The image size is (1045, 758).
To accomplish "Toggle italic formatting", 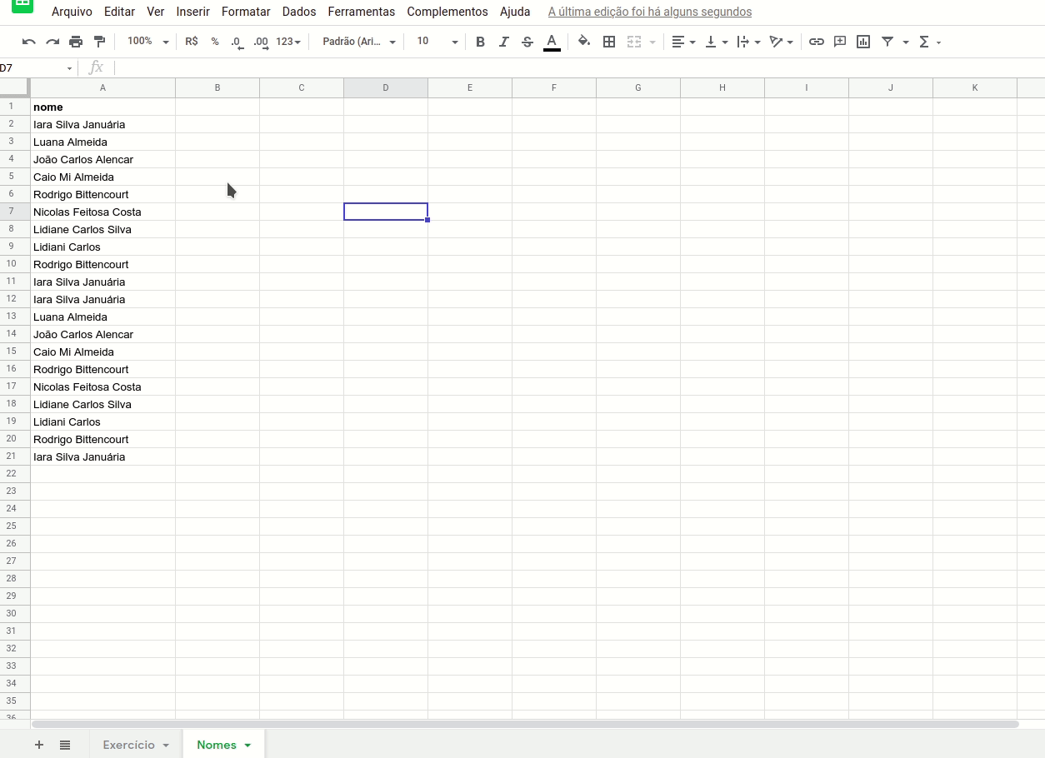I will tap(503, 42).
